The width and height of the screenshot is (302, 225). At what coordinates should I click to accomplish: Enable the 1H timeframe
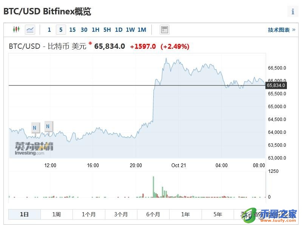tap(95, 29)
